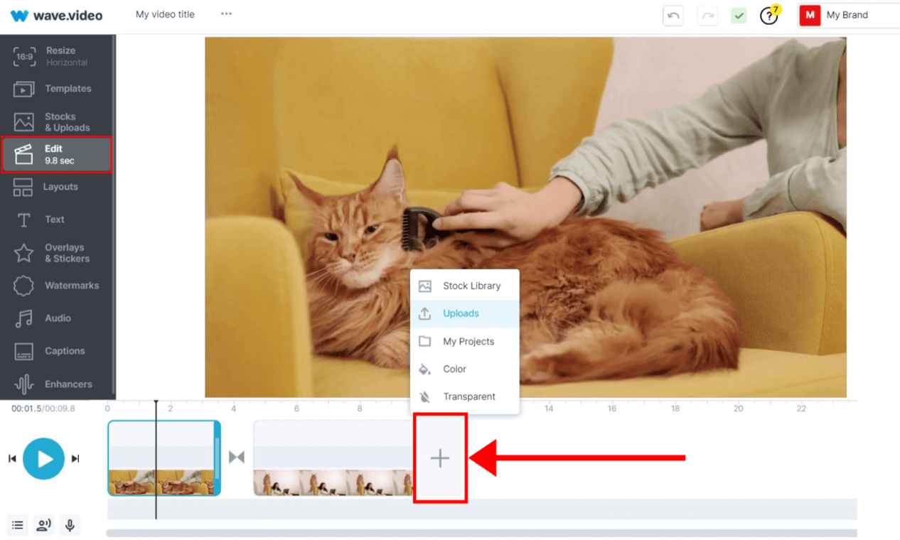Screen dimensions: 900x540
Task: Click the microphone voice-over icon
Action: pos(70,525)
